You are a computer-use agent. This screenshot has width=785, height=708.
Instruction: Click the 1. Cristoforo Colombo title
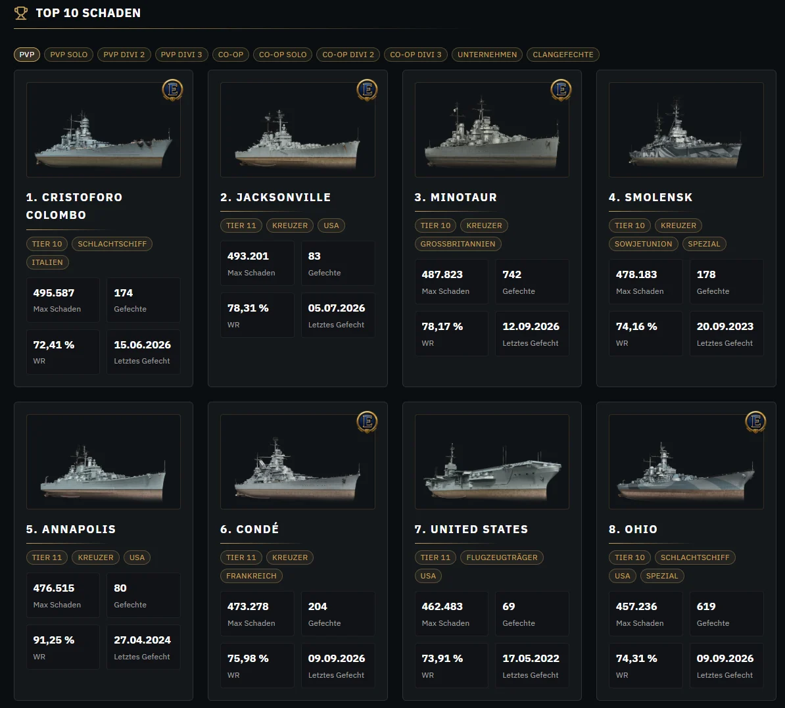coord(74,206)
